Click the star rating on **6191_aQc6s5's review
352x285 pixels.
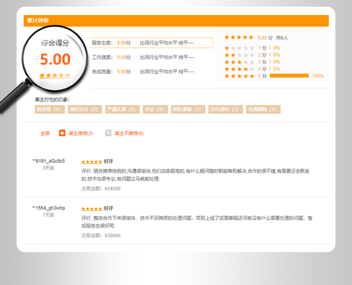coord(91,161)
